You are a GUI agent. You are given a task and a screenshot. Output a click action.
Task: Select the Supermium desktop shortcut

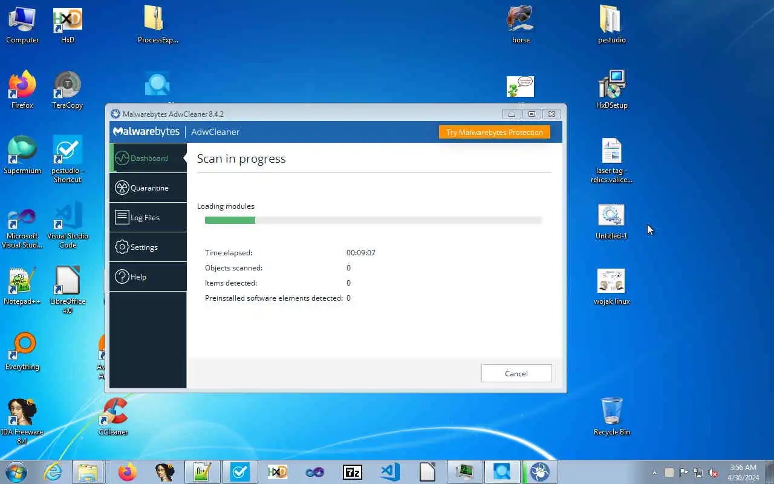click(22, 155)
